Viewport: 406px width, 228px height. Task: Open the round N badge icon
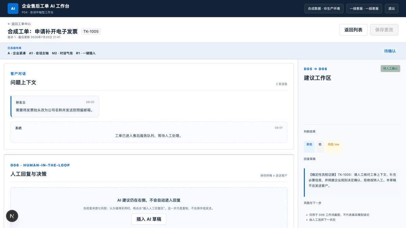[x=12, y=216]
